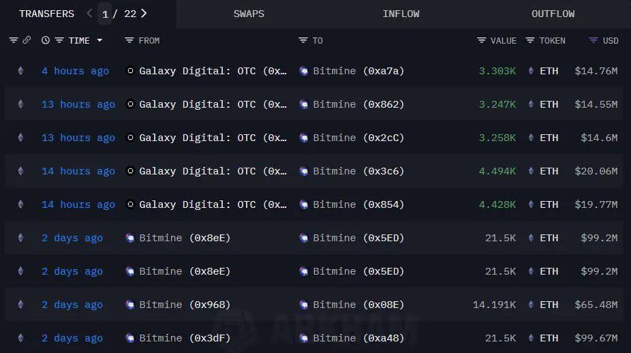Filter by VALUE column
This screenshot has width=631, height=353.
point(481,40)
